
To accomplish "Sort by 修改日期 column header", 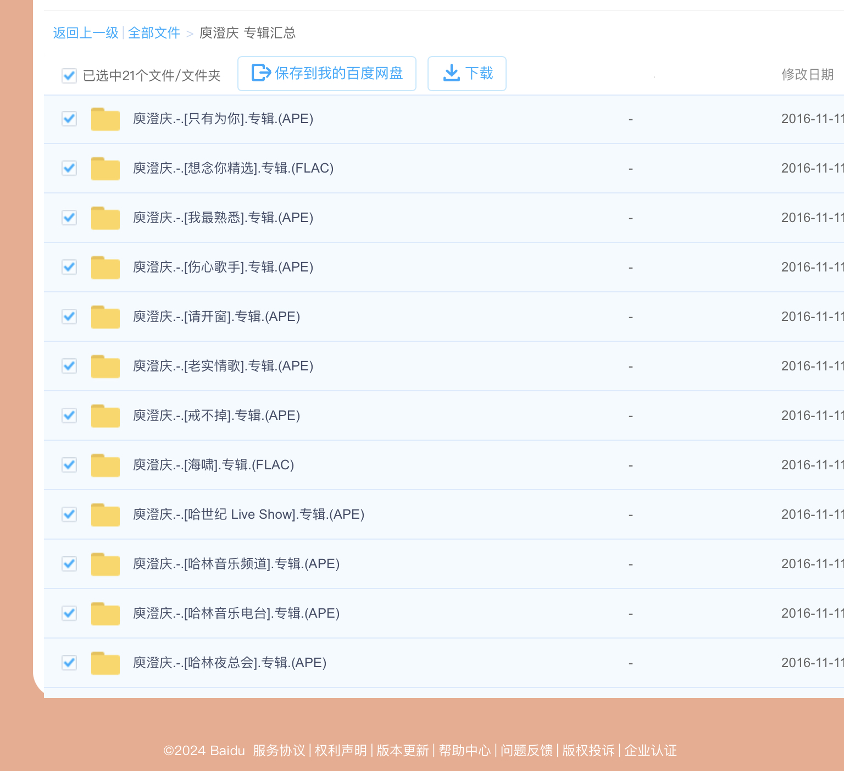I will [808, 75].
